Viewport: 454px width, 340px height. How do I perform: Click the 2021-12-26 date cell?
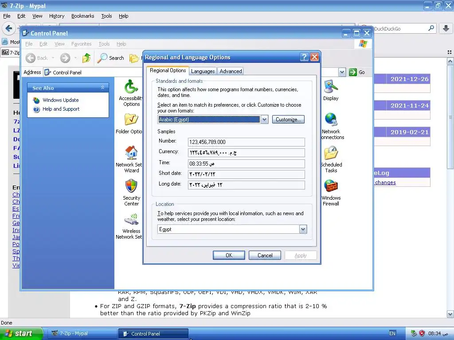tap(409, 79)
